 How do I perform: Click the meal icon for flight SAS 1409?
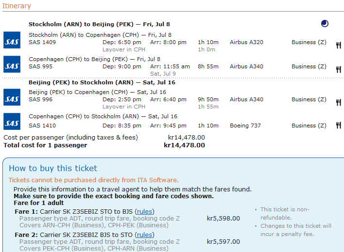[x=338, y=45]
